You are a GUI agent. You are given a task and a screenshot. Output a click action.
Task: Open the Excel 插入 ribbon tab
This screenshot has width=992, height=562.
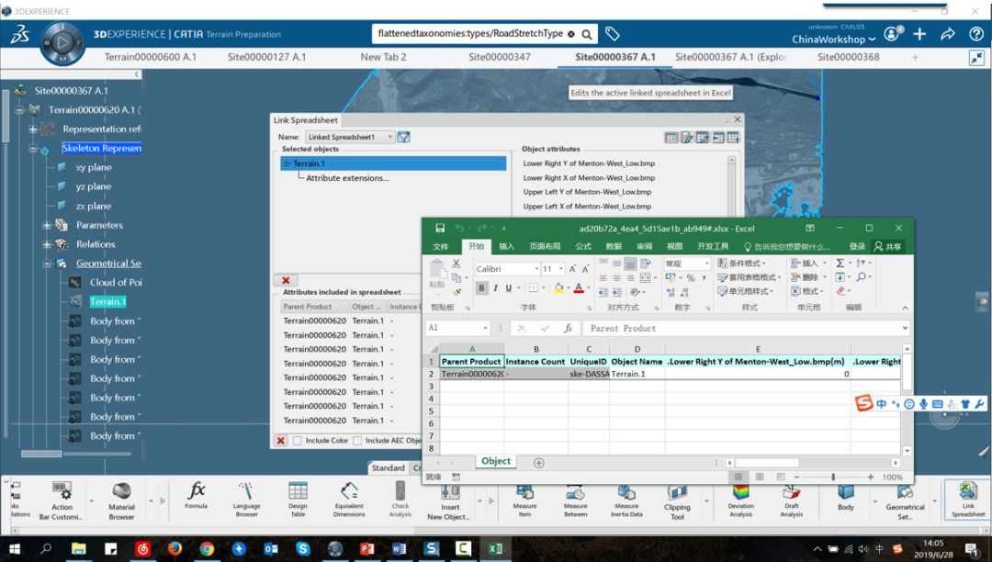pos(506,246)
